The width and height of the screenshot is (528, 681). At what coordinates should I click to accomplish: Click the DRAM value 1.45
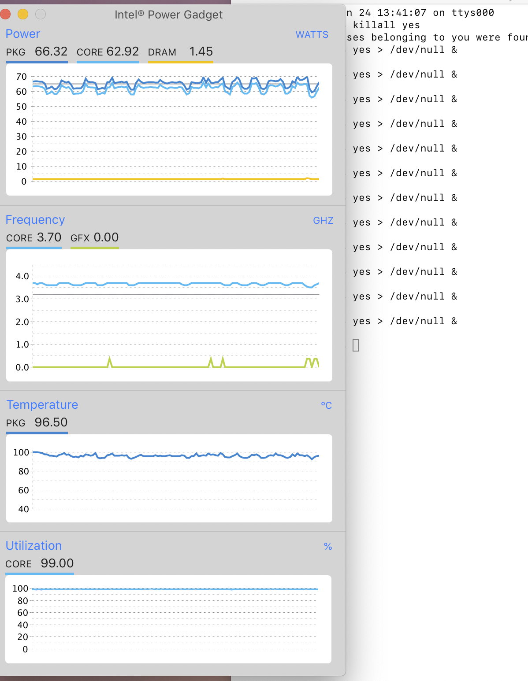coord(201,52)
